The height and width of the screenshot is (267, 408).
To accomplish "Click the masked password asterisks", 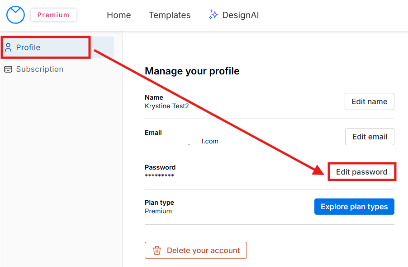I will (159, 176).
